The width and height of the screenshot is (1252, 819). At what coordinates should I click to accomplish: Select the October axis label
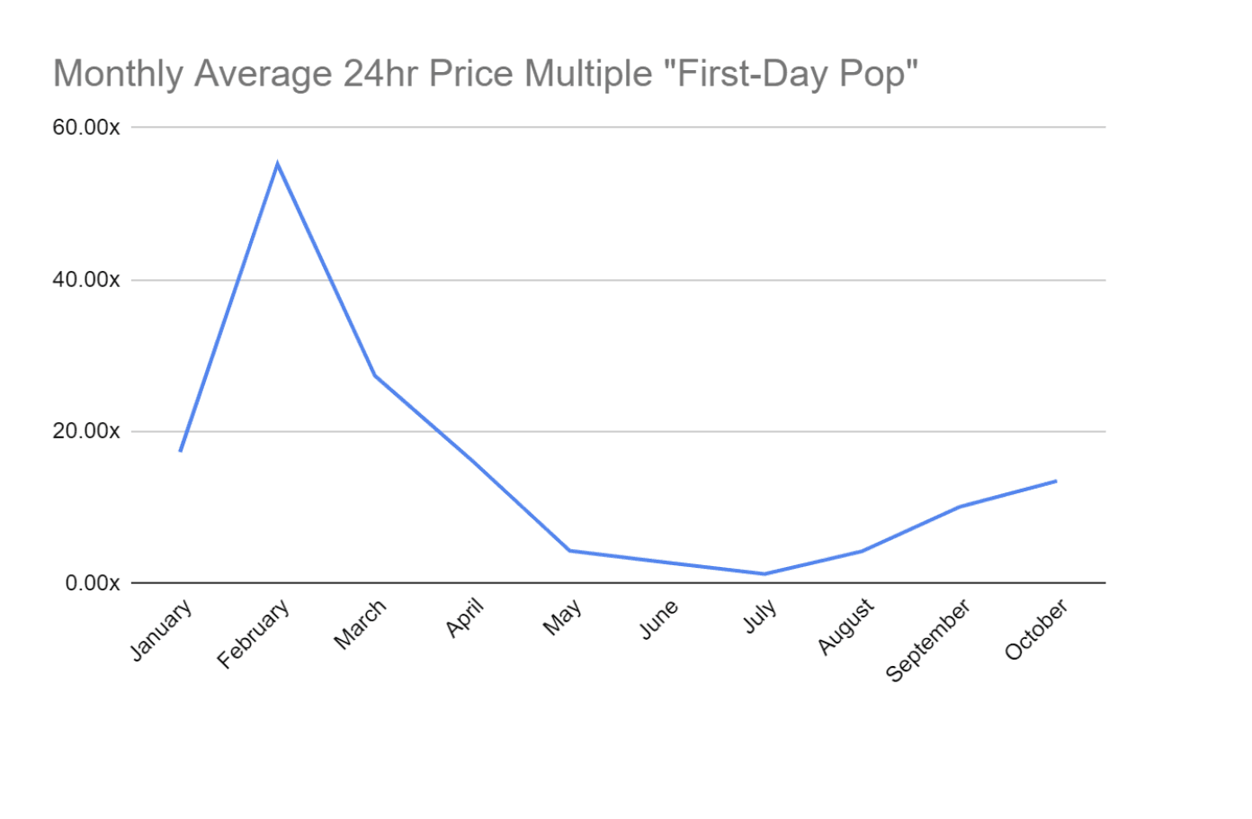pyautogui.click(x=1036, y=630)
